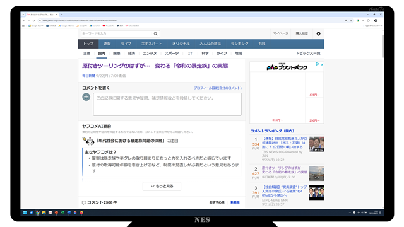The height and width of the screenshot is (227, 404).
Task: Click the browser back arrow
Action: 24,20
